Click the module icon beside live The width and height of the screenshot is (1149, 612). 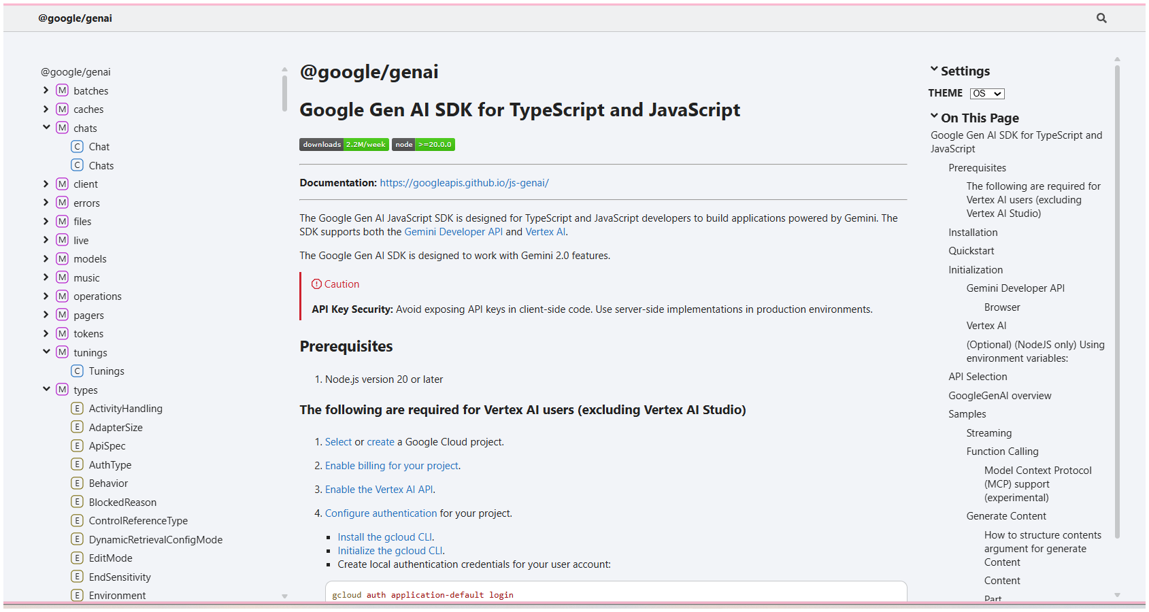[x=63, y=240]
